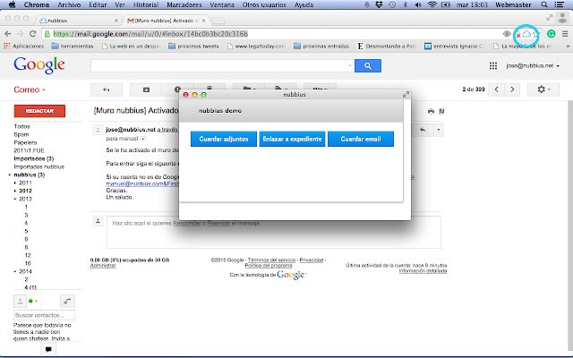Open the Wi-Fi status menu
This screenshot has width=573, height=358.
point(432,4)
